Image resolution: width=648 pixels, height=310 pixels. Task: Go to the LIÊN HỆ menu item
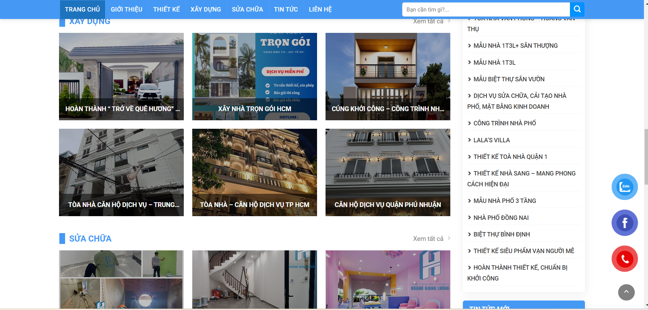[320, 9]
